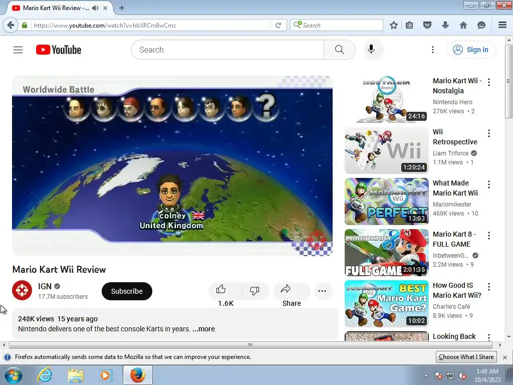Click the Sign in button
Image resolution: width=513 pixels, height=385 pixels.
pos(471,50)
